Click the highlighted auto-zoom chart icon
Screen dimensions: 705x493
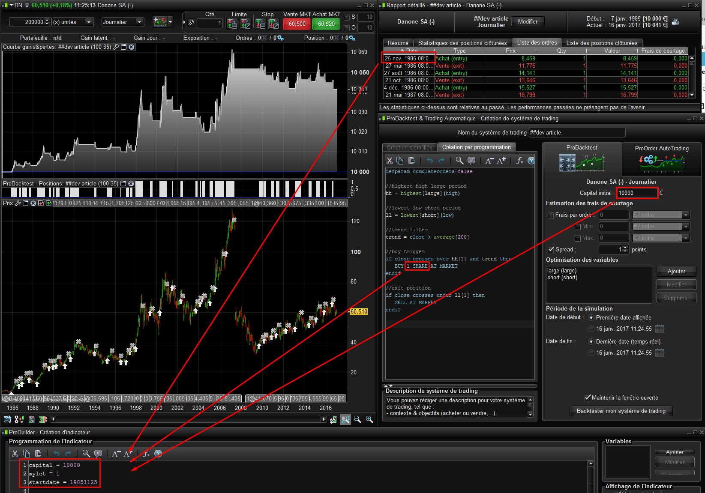(345, 420)
